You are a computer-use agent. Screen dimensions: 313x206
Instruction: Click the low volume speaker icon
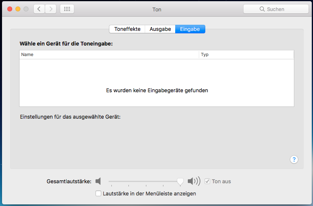tap(98, 181)
